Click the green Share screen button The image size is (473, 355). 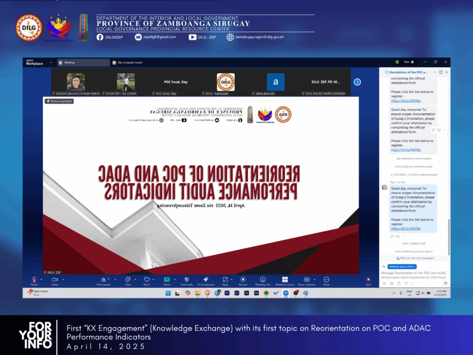tap(167, 281)
